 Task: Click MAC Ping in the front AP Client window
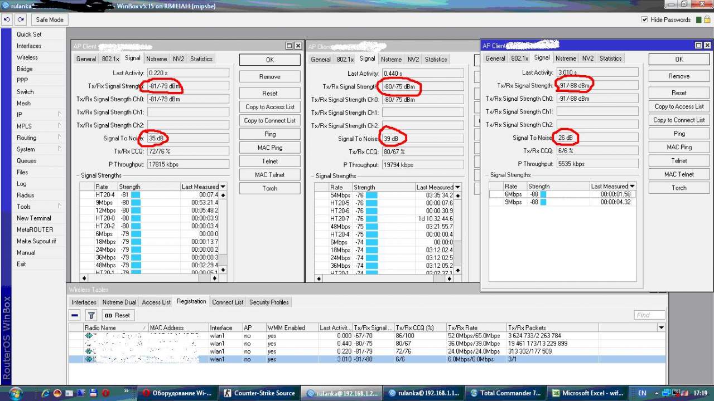pyautogui.click(x=679, y=147)
